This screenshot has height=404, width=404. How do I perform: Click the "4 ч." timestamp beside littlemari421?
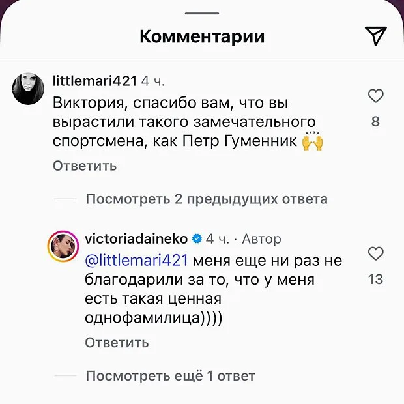click(x=154, y=81)
